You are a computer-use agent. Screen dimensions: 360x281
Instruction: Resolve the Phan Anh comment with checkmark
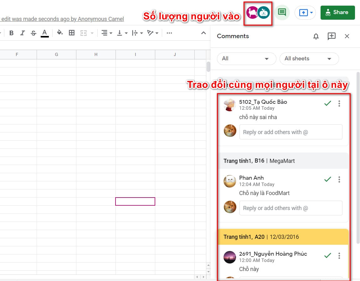click(x=328, y=179)
